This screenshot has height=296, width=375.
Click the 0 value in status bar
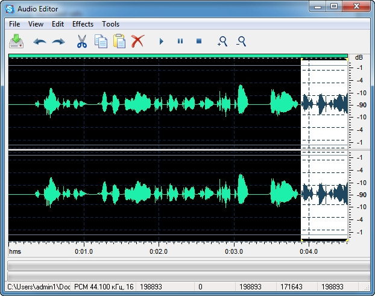200,287
